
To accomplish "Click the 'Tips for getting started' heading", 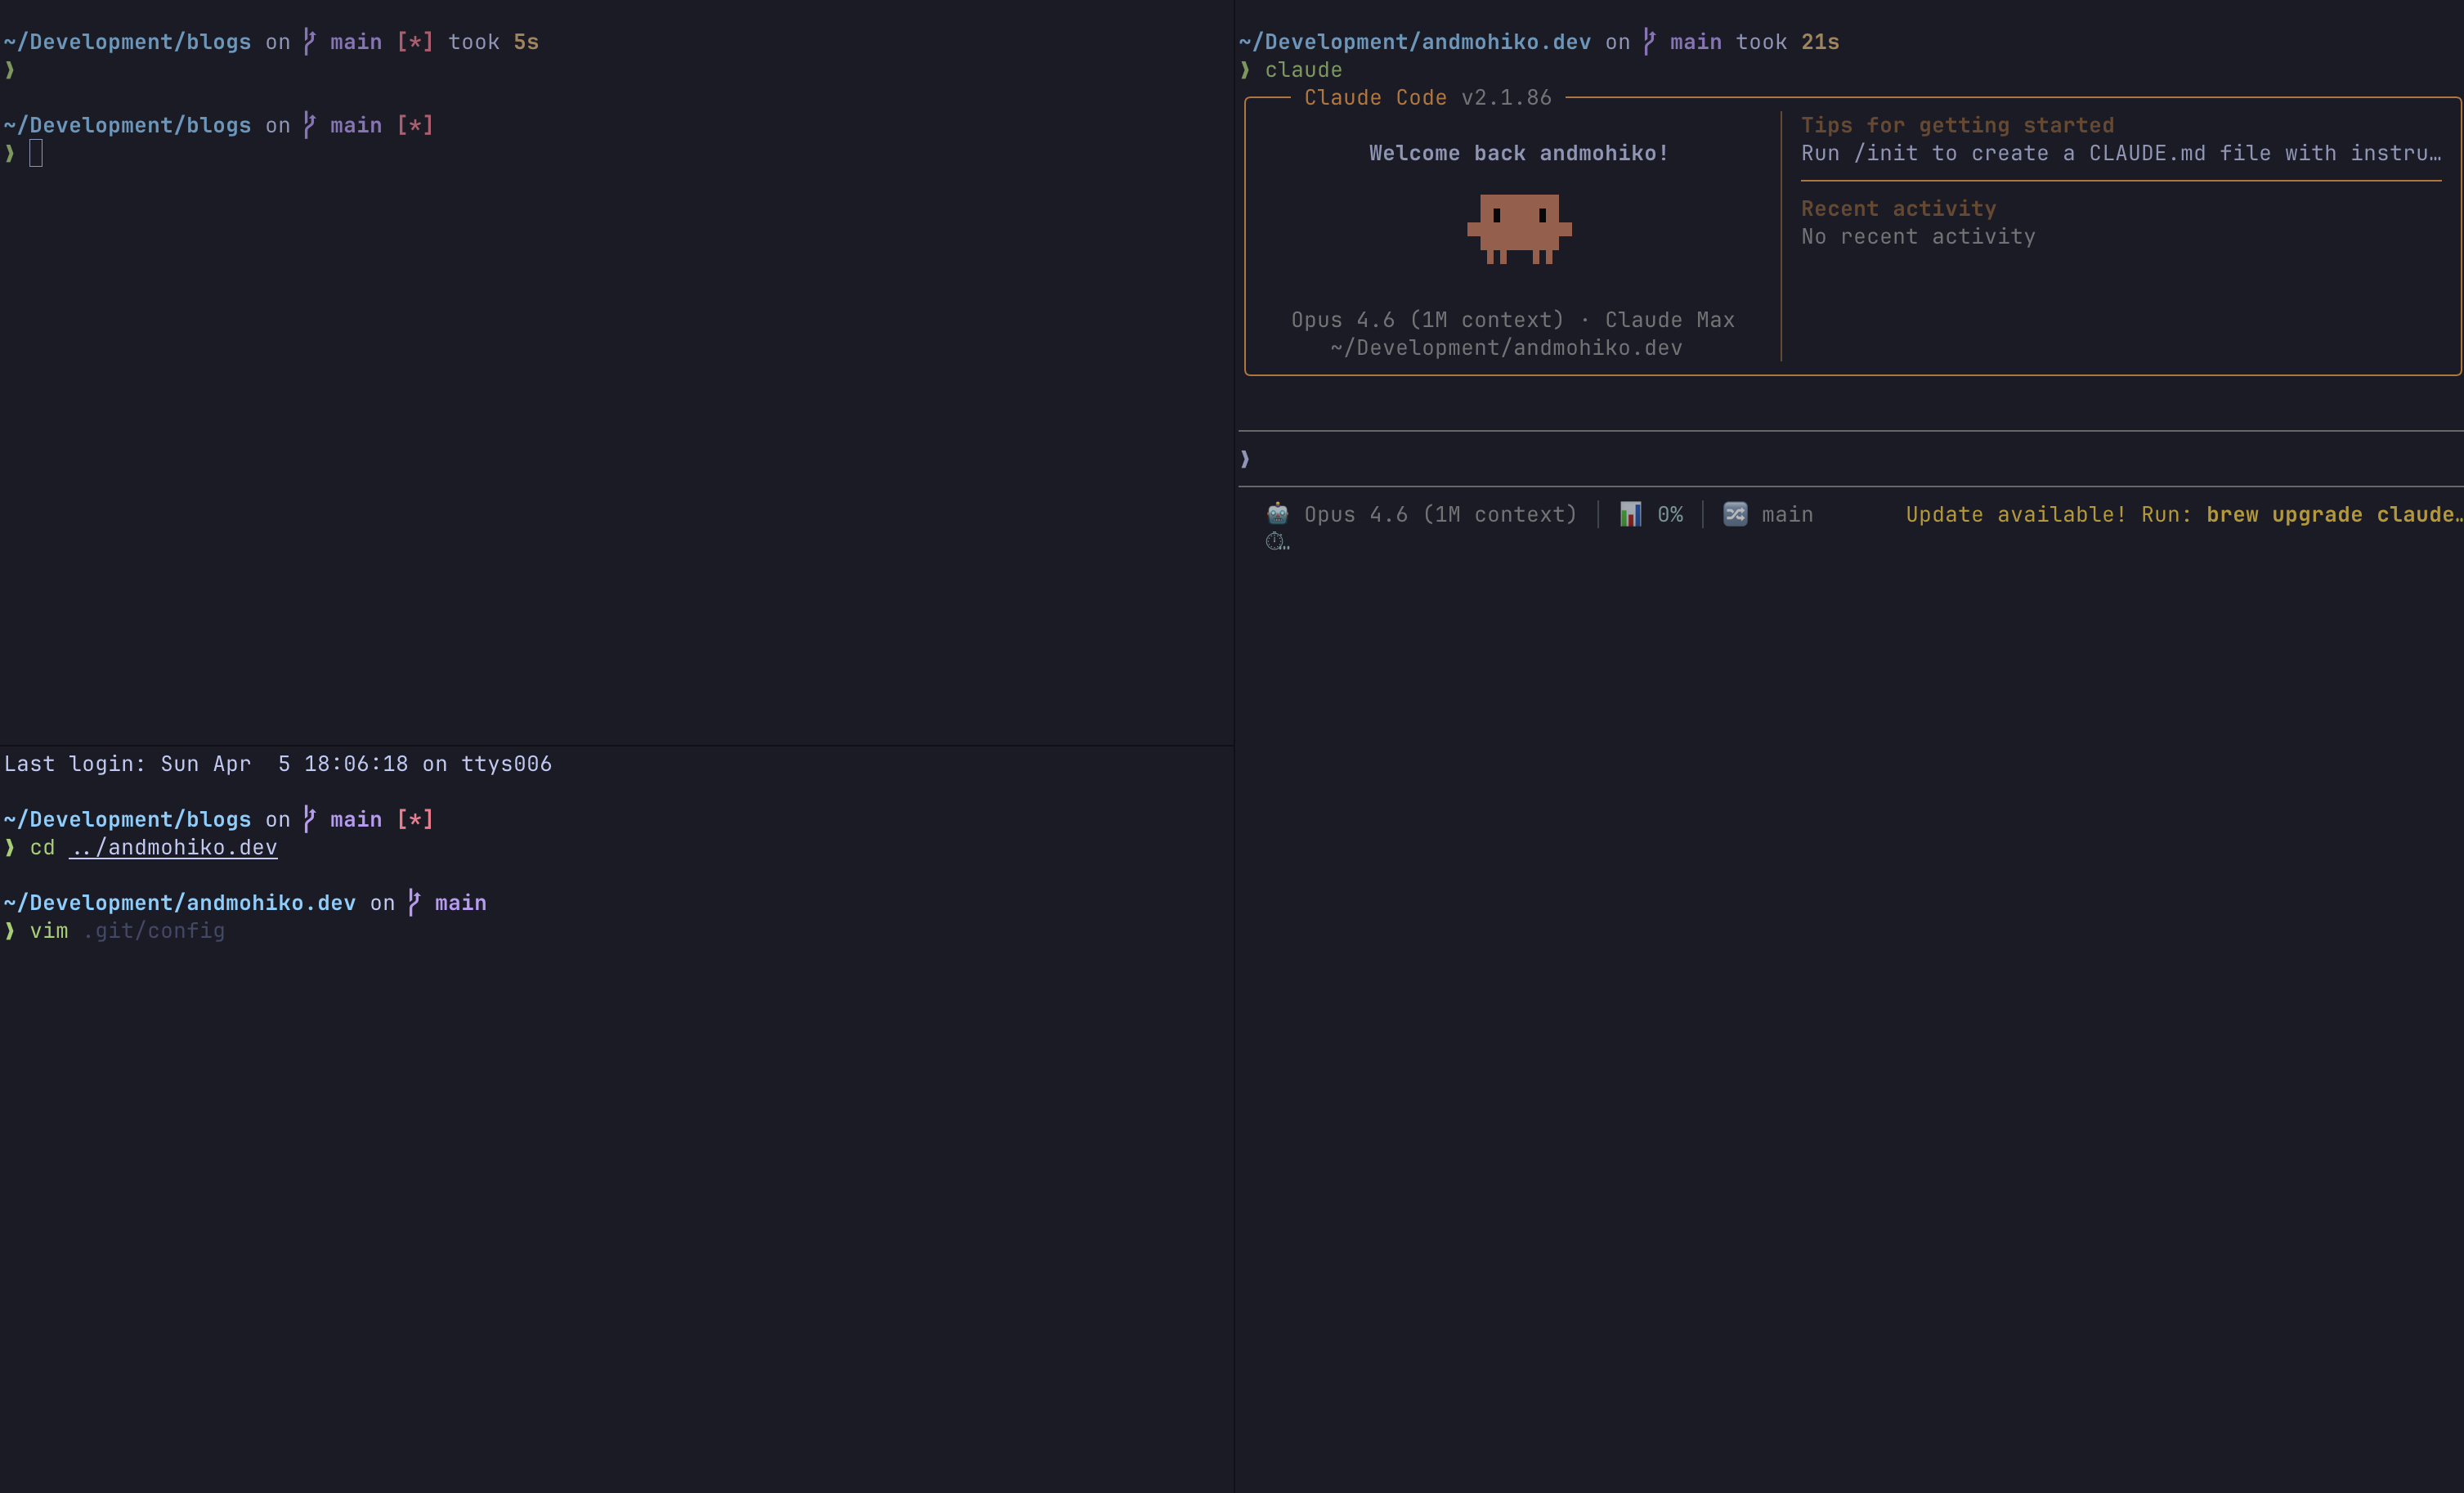I will [x=1957, y=125].
